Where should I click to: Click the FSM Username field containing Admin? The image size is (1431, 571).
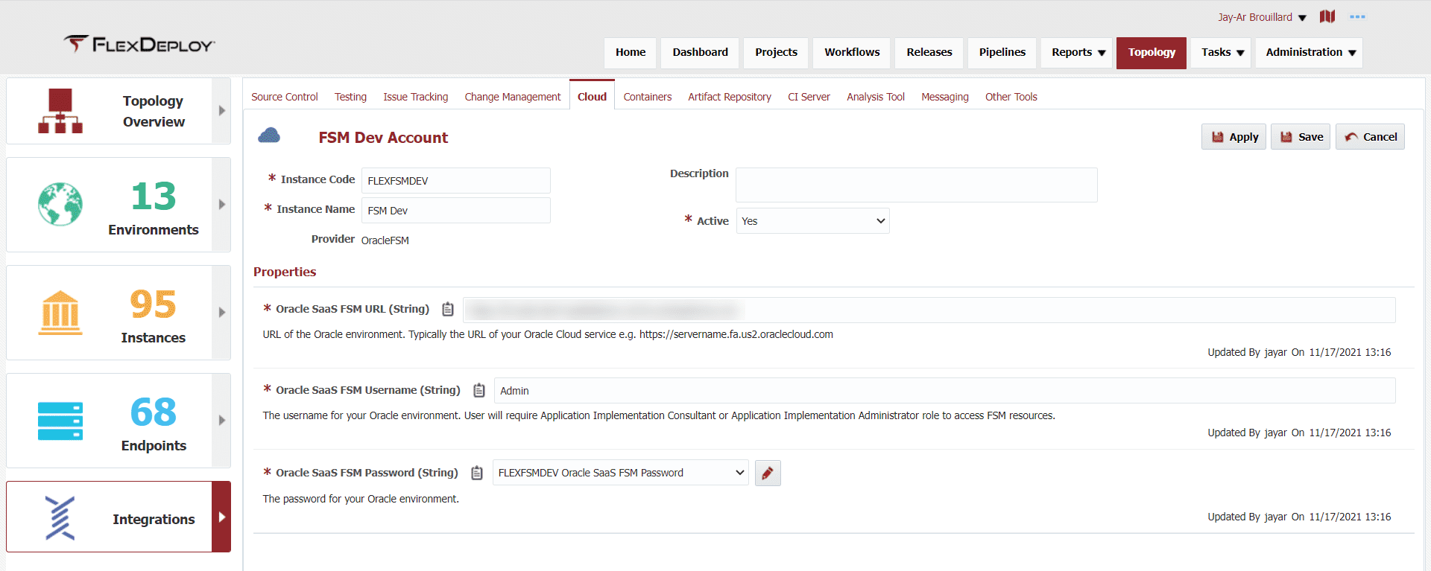[945, 391]
